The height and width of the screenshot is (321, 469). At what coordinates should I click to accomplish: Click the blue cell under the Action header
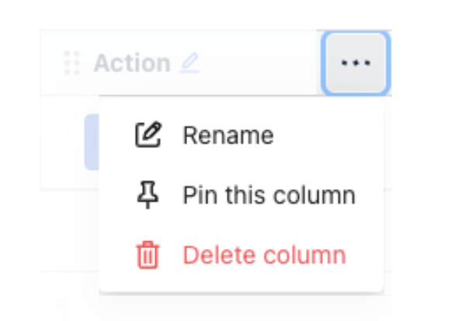91,142
